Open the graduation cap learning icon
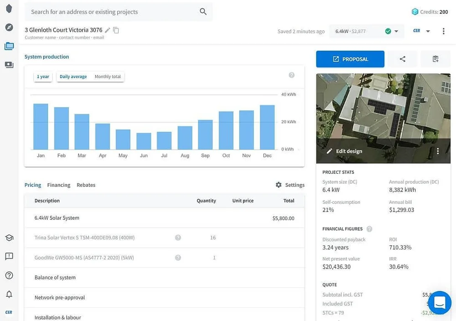 [9, 238]
